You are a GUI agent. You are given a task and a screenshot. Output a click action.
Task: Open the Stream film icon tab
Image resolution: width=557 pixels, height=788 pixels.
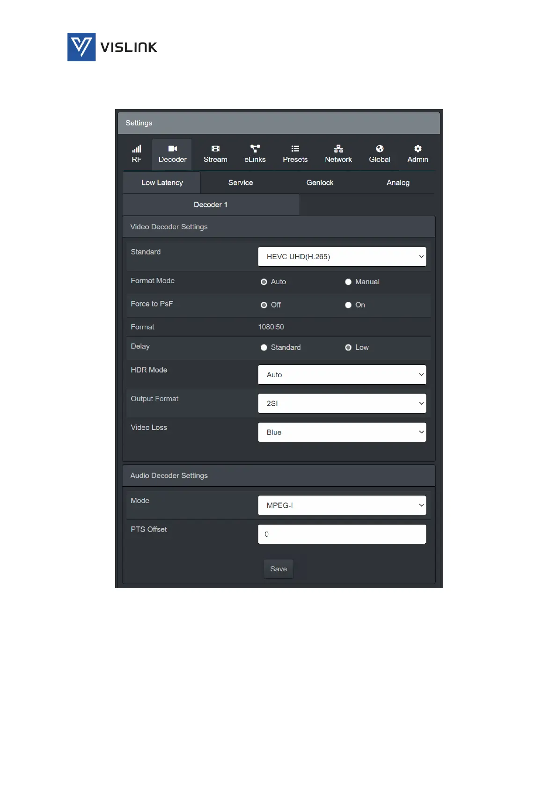point(215,154)
